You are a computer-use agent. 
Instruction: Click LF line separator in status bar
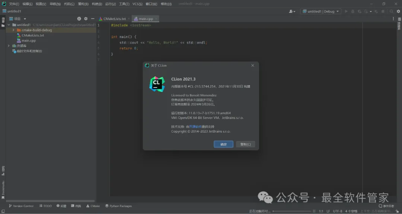(328, 211)
